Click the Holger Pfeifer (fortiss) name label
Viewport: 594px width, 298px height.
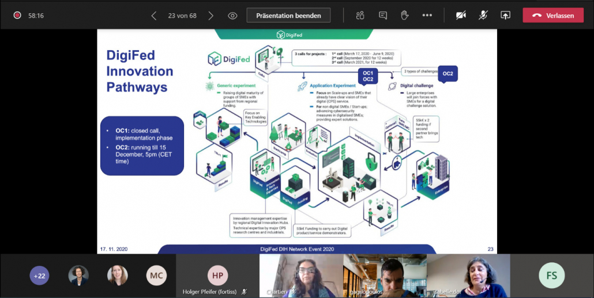pyautogui.click(x=209, y=292)
